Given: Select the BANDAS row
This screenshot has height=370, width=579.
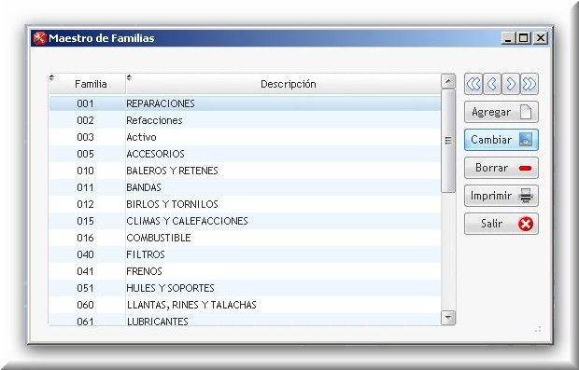Looking at the screenshot, I should coord(245,187).
